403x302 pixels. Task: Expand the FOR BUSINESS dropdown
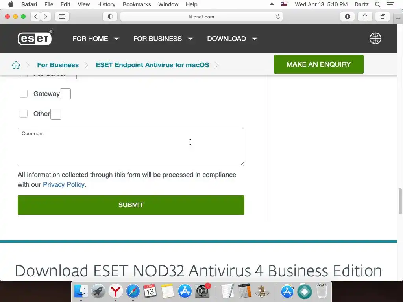coord(163,39)
